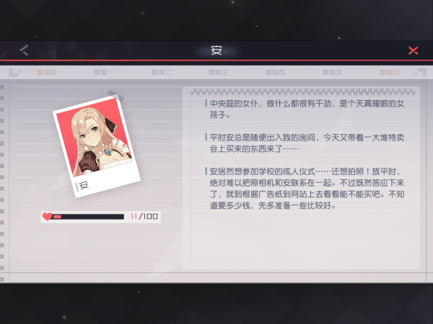This screenshot has height=324, width=433.
Task: Click the 11/100 affection counter
Action: tap(144, 217)
